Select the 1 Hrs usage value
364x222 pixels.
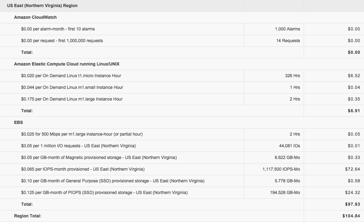pyautogui.click(x=295, y=87)
